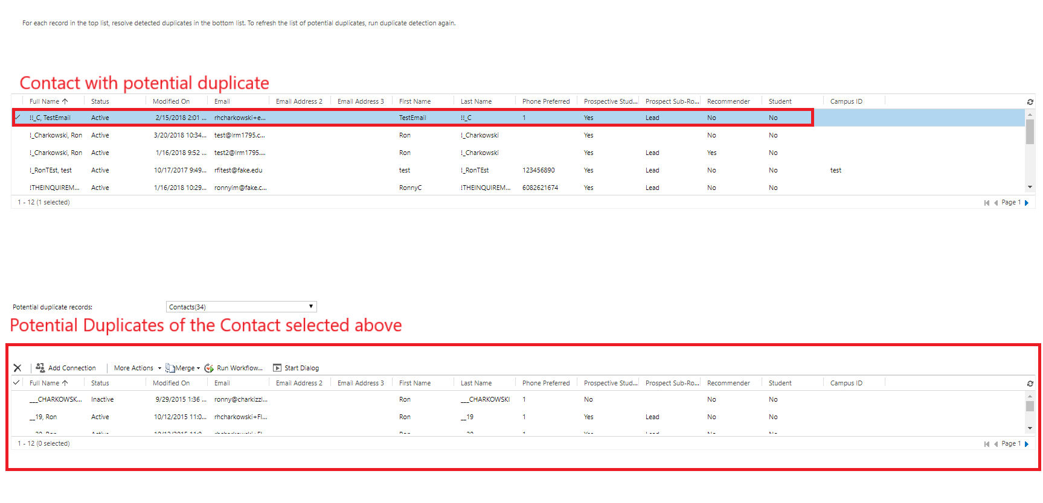Screen dimensions: 1043x503
Task: Click the delete X icon in duplicates toolbar
Action: pos(18,368)
